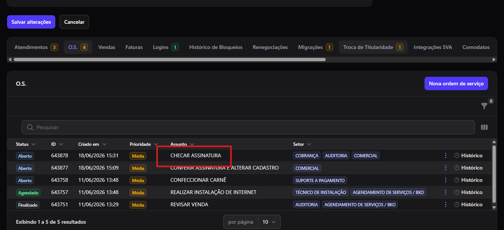The image size is (504, 230).
Task: Open three-dot menu for order 643878
Action: pyautogui.click(x=446, y=155)
